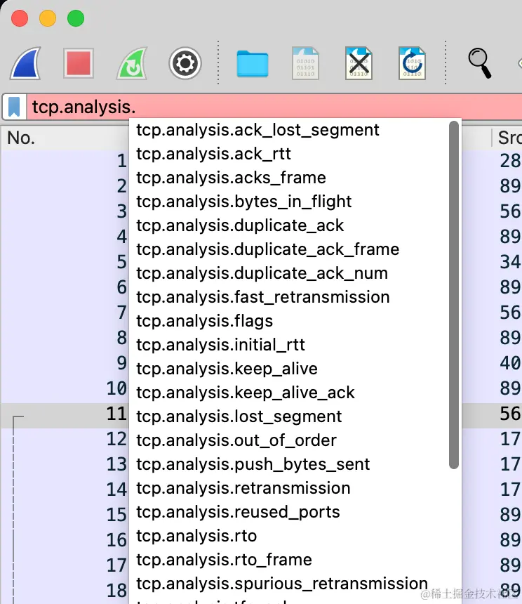This screenshot has width=522, height=604.
Task: Pick tcp.analysis.duplicate_ack_num entry
Action: (x=262, y=273)
